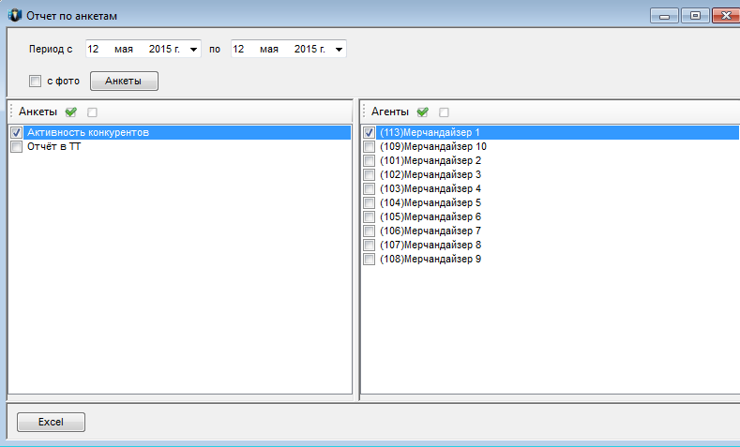The height and width of the screenshot is (447, 740).
Task: Uncheck agent (113)Мерчандайзер 1
Action: click(x=369, y=133)
